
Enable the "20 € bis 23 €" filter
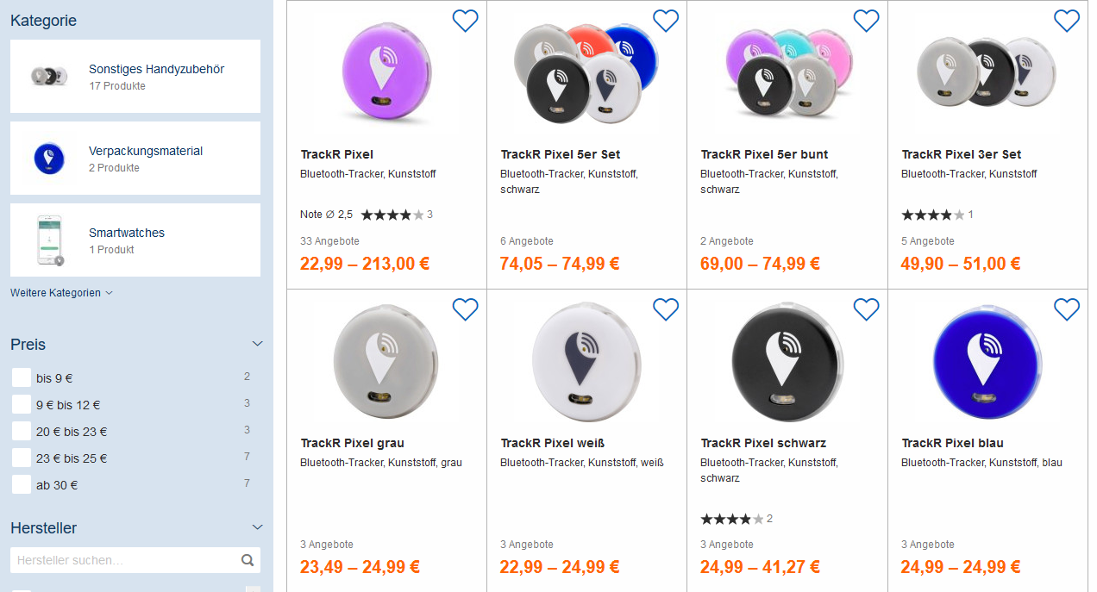click(x=22, y=431)
